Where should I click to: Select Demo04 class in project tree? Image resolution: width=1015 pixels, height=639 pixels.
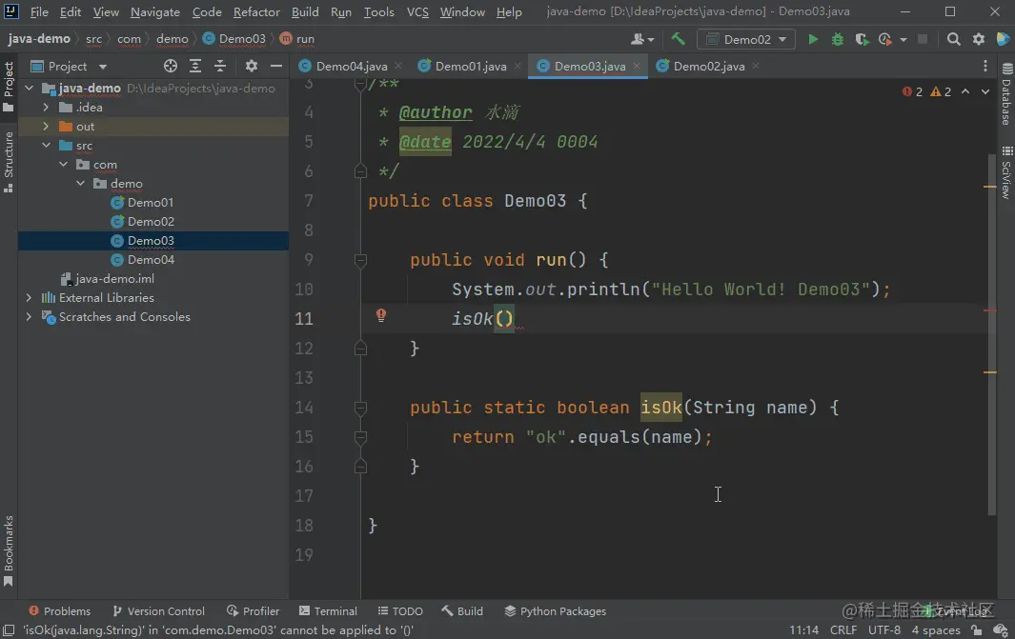point(151,259)
